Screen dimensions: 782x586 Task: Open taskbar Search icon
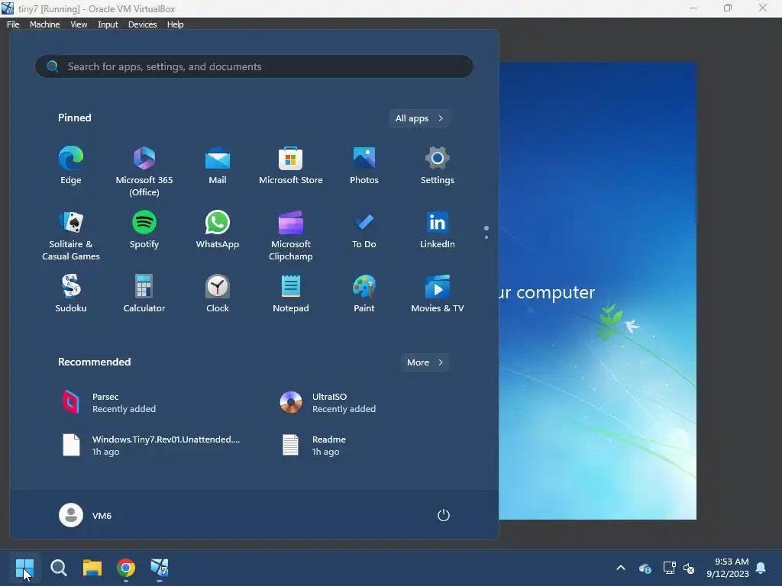(59, 568)
